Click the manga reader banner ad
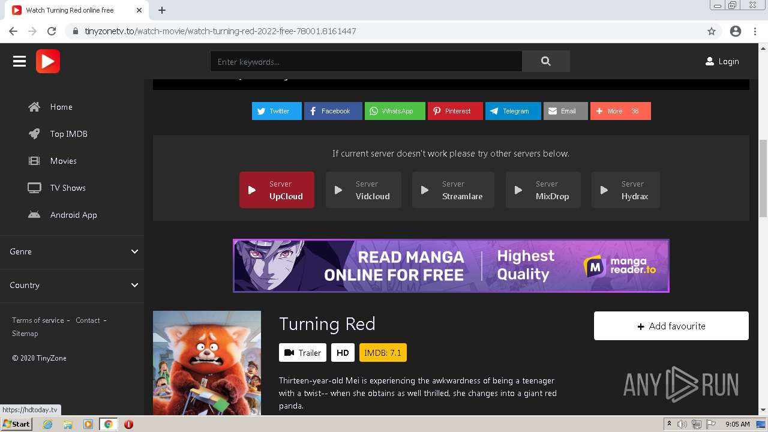768x432 pixels. coord(451,266)
